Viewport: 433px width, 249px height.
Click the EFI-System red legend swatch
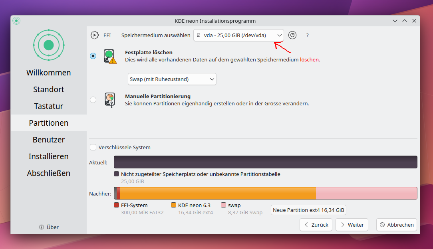(x=117, y=205)
